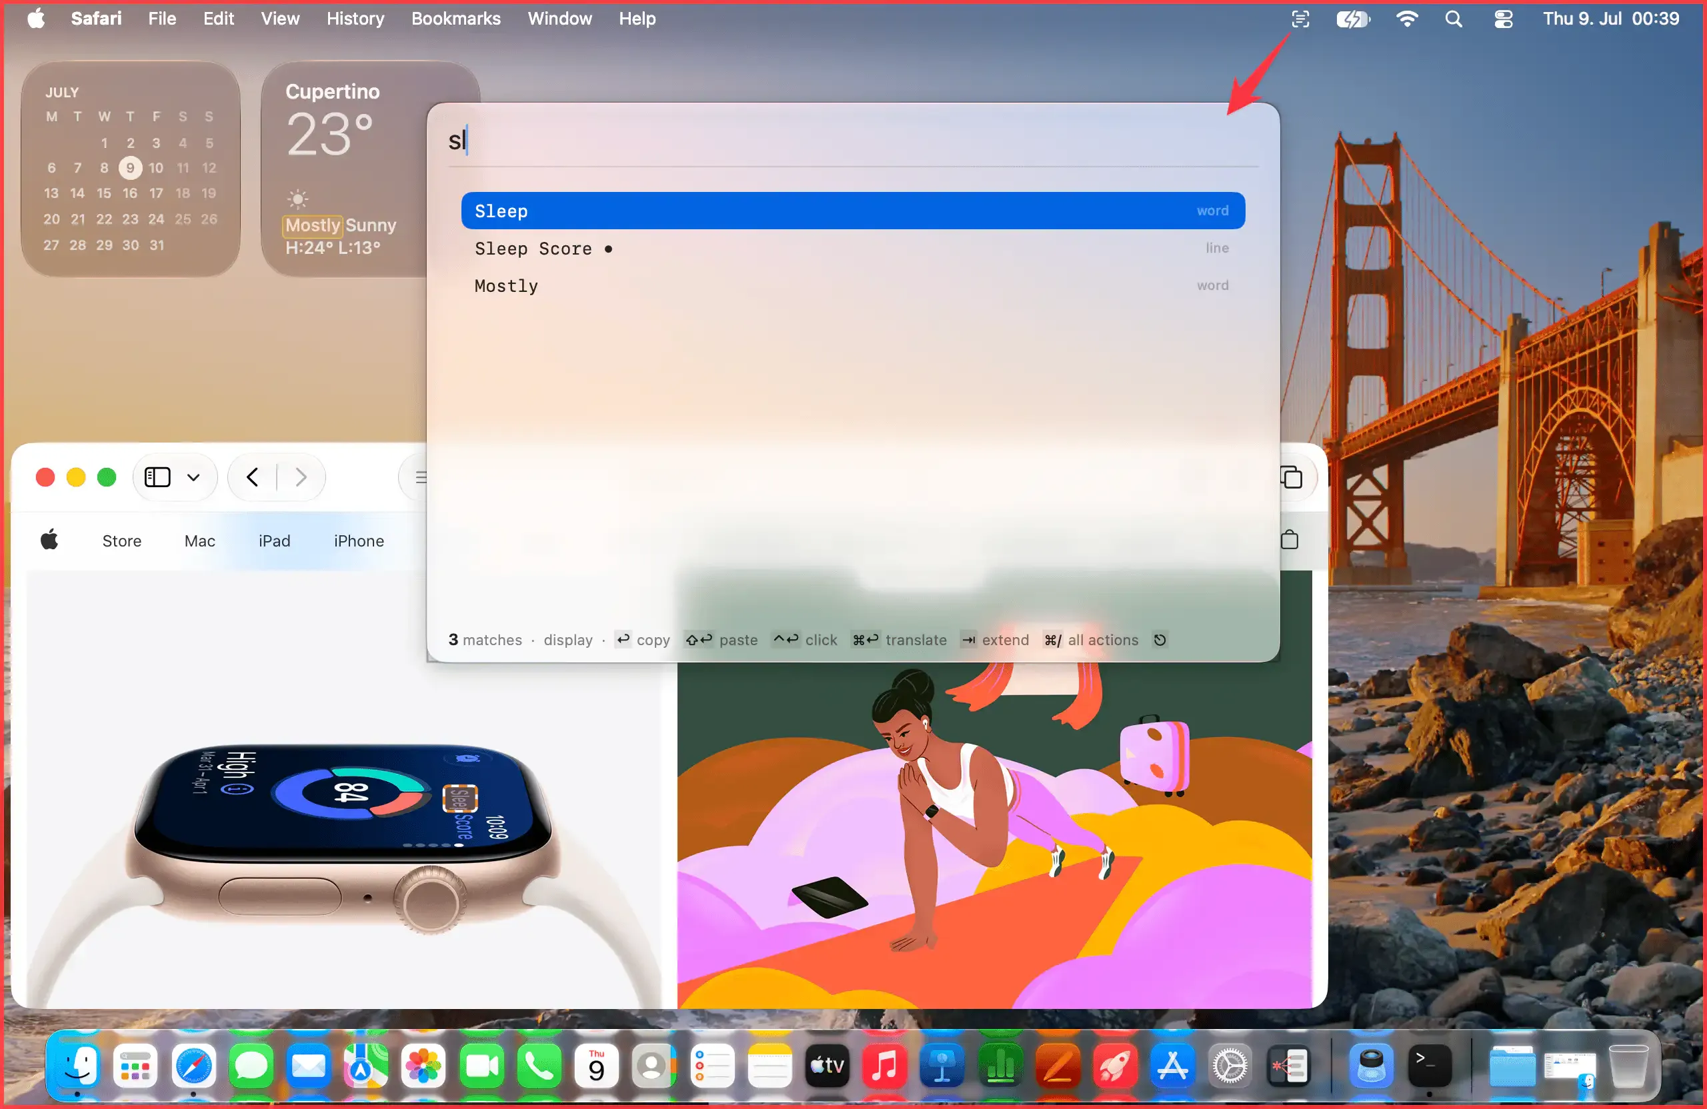The width and height of the screenshot is (1707, 1109).
Task: Click the Spotlight search magnifier icon
Action: [1453, 19]
